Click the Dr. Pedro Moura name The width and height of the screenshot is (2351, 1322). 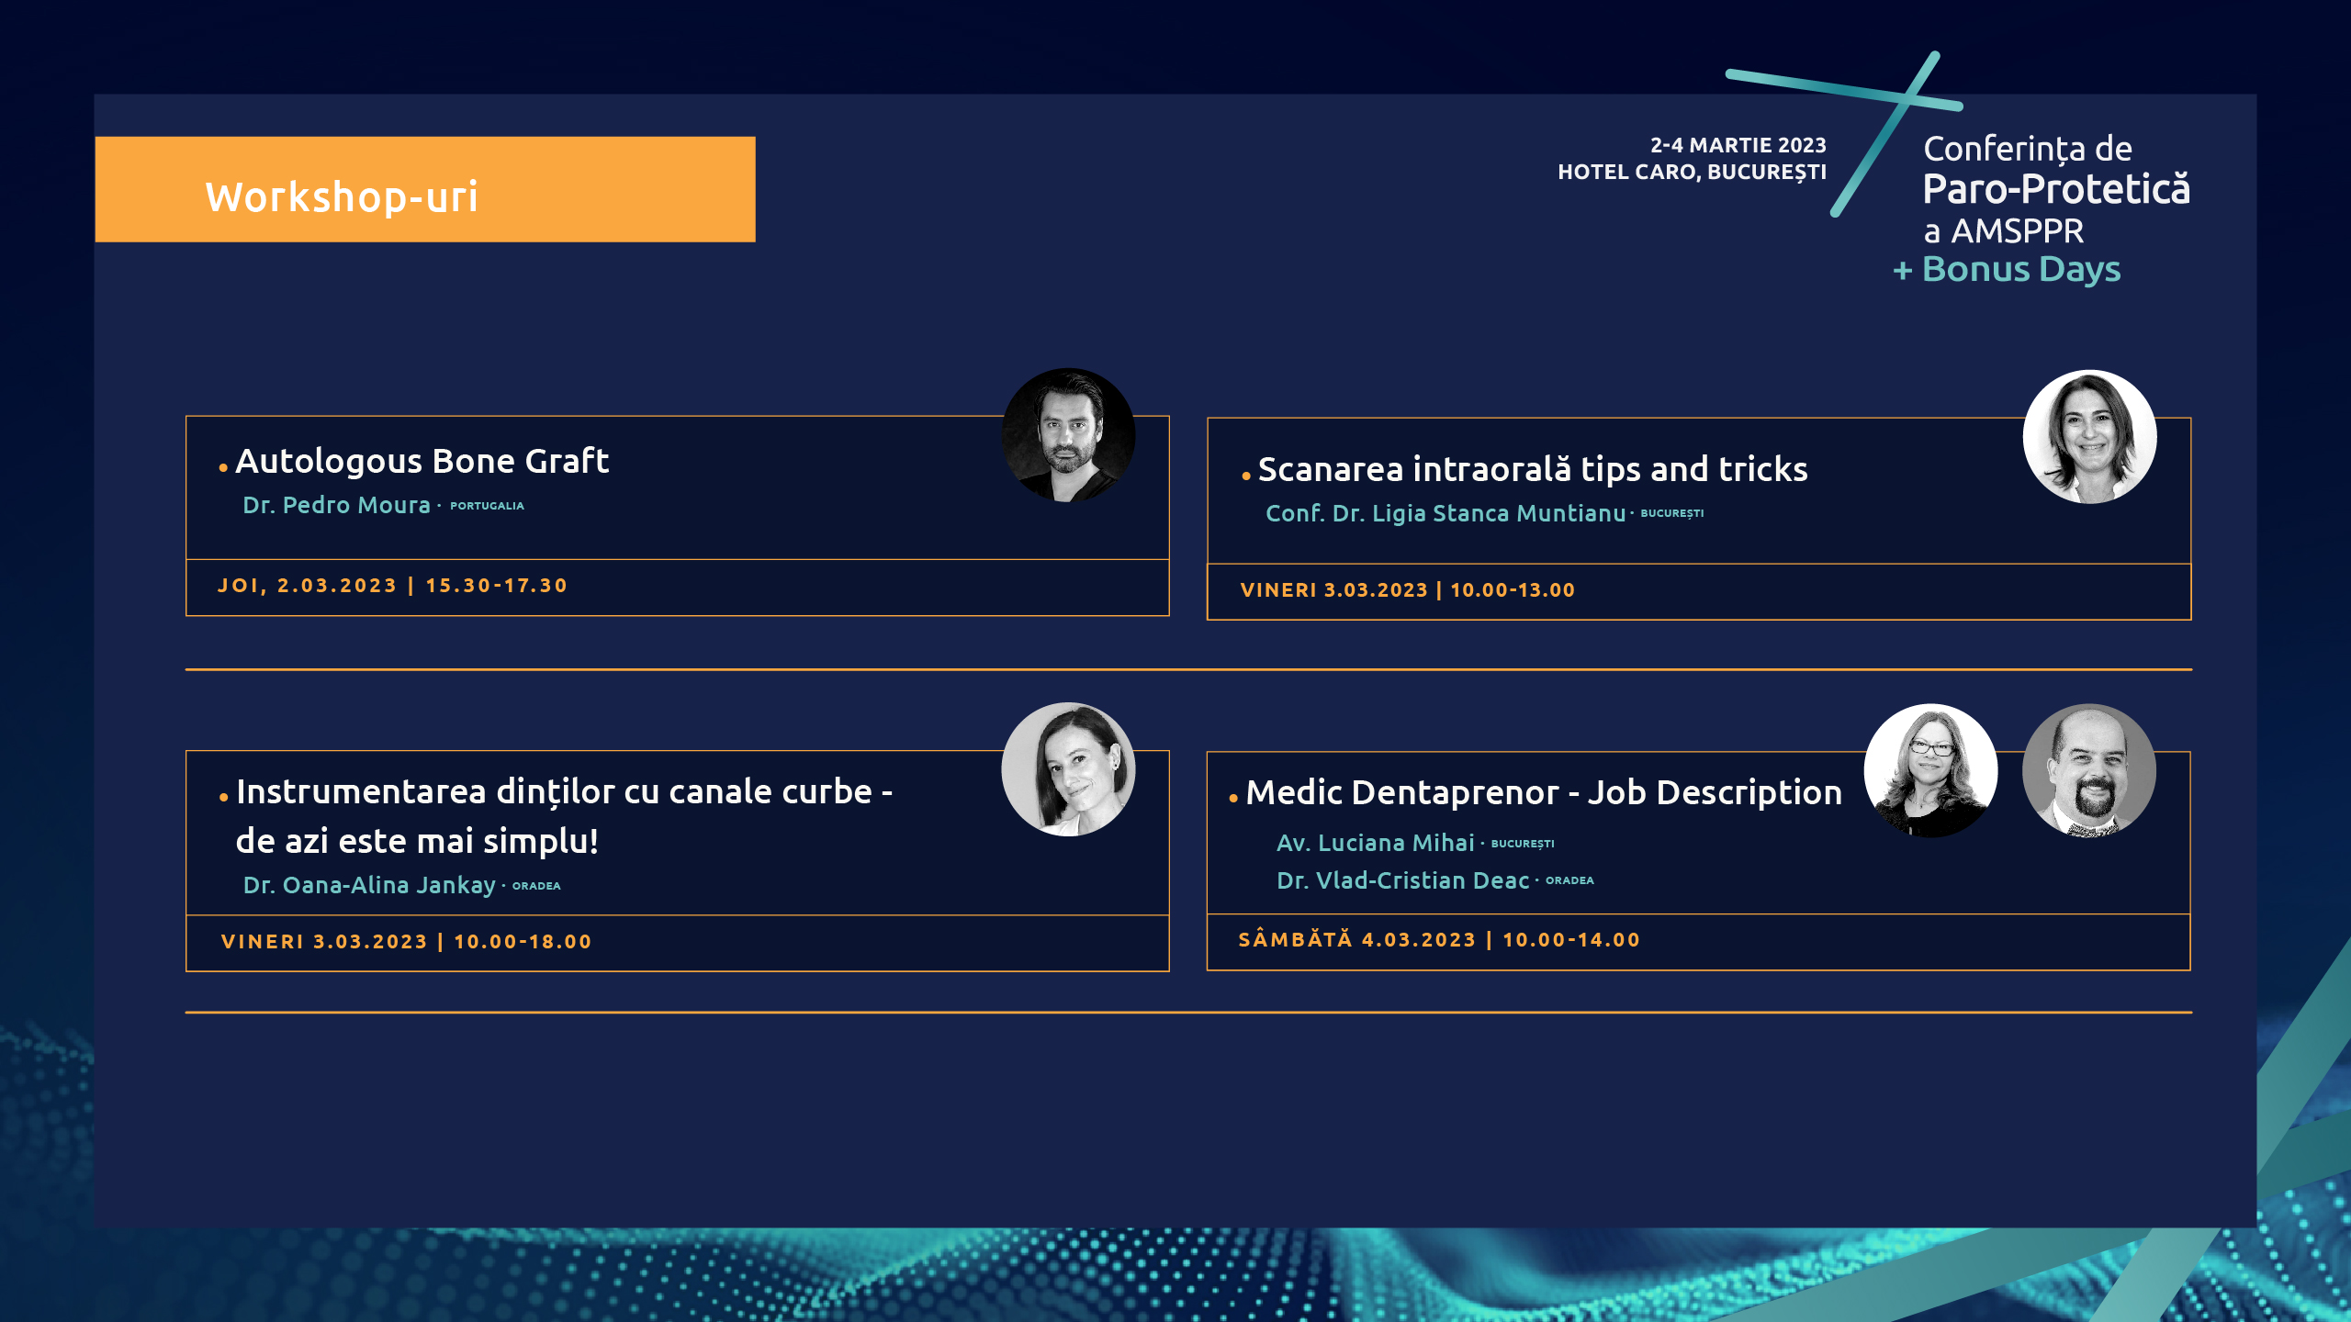(x=336, y=505)
